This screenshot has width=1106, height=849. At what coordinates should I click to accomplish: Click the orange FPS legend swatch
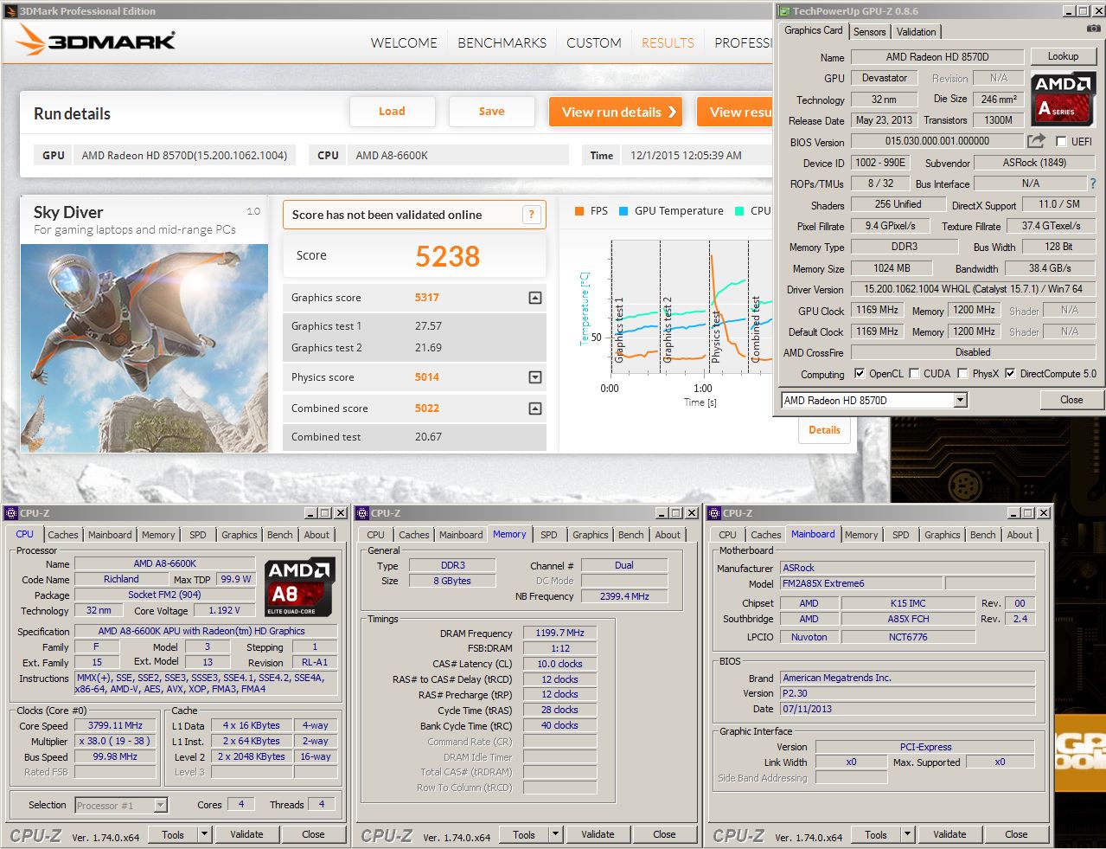tap(579, 211)
